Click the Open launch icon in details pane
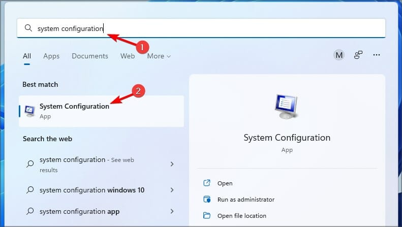Image resolution: width=402 pixels, height=227 pixels. (x=207, y=183)
